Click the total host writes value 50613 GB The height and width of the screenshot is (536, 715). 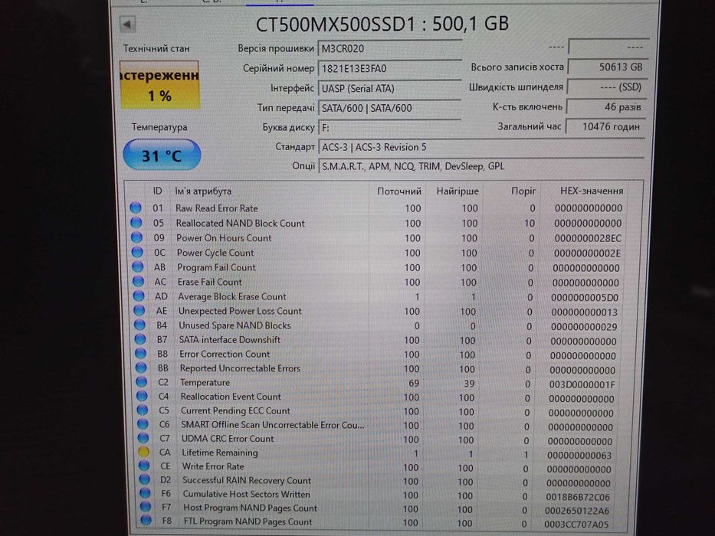click(608, 67)
